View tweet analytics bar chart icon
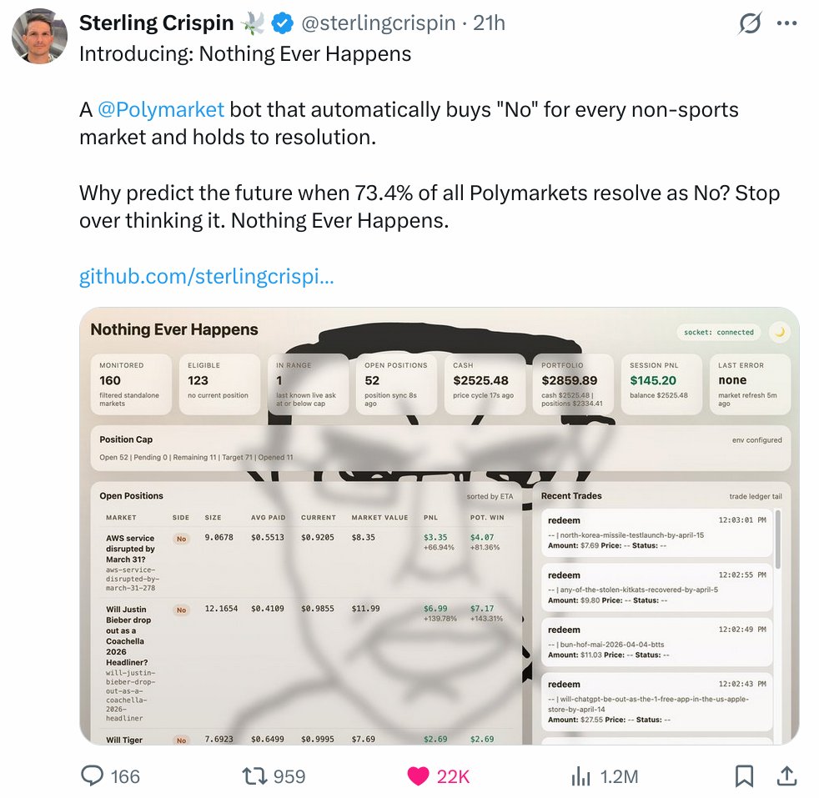 580,776
